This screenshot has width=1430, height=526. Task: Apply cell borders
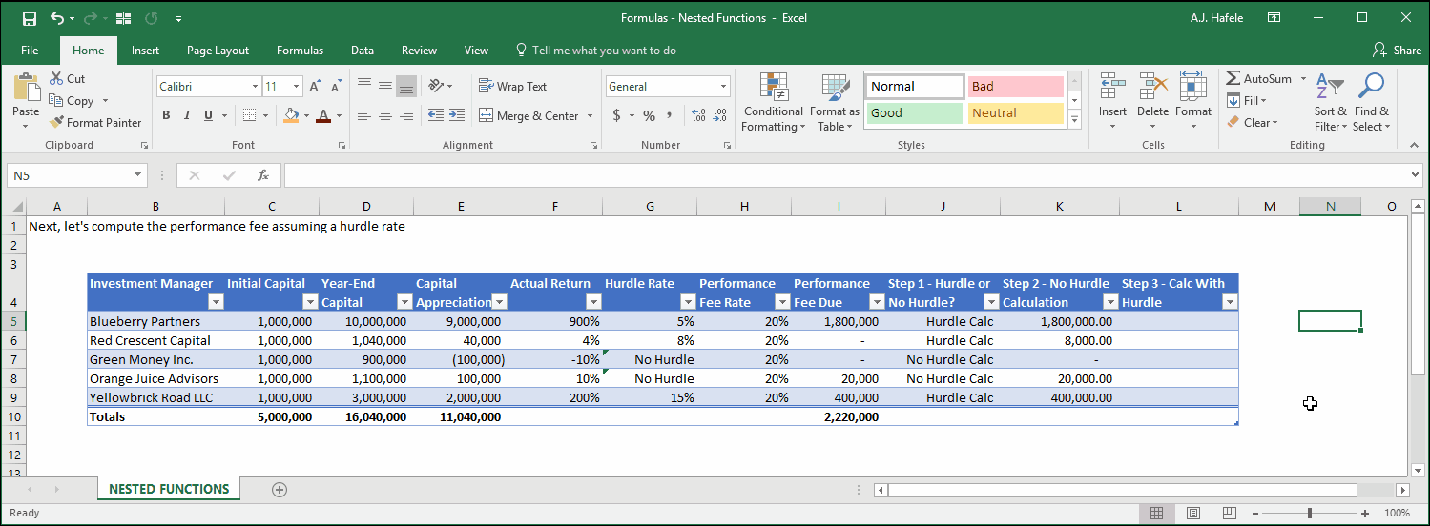tap(249, 115)
